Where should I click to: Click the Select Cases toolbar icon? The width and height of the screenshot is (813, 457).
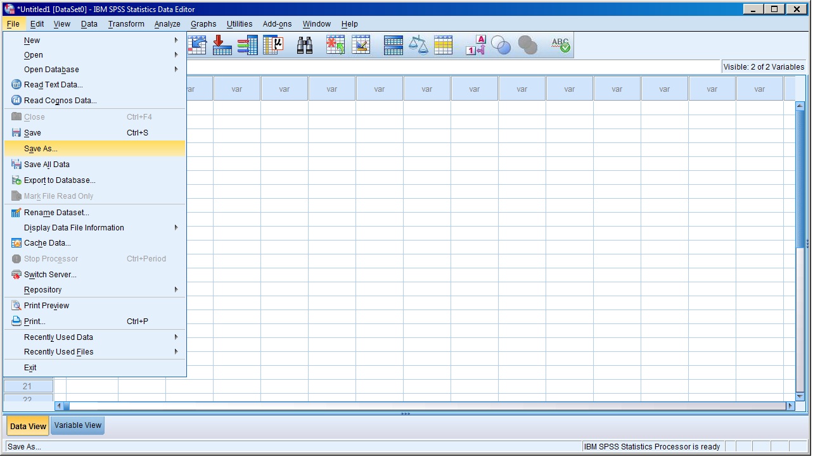(x=443, y=45)
